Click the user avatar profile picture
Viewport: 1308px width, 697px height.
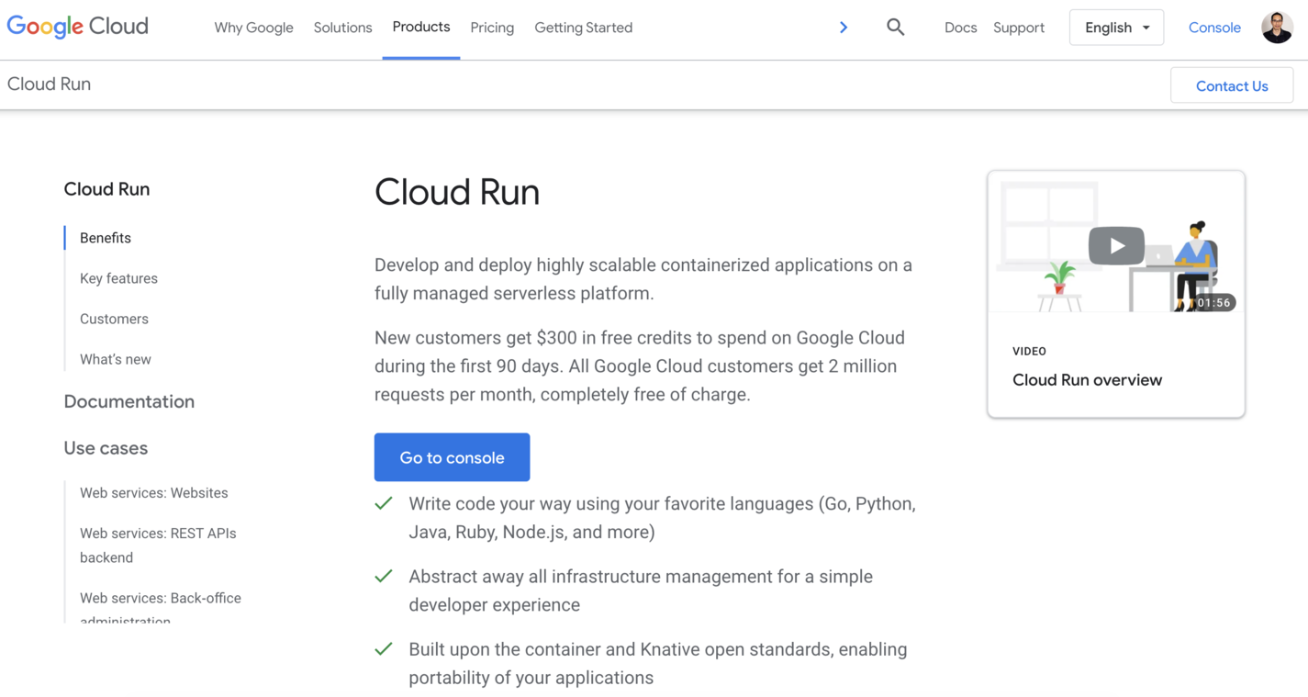pyautogui.click(x=1277, y=27)
